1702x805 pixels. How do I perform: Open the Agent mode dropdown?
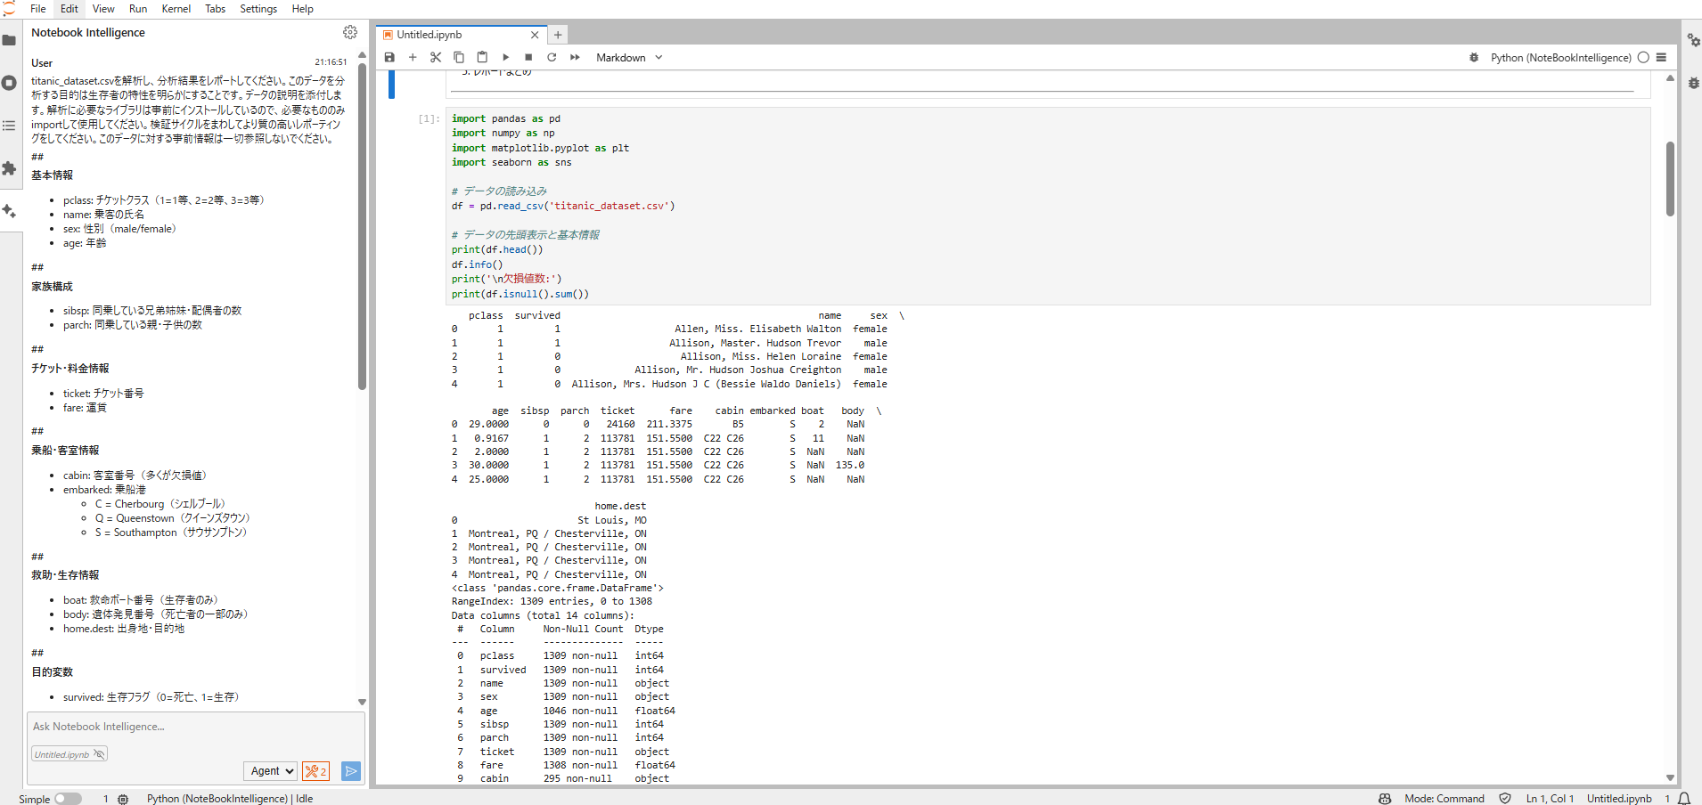[x=270, y=771]
